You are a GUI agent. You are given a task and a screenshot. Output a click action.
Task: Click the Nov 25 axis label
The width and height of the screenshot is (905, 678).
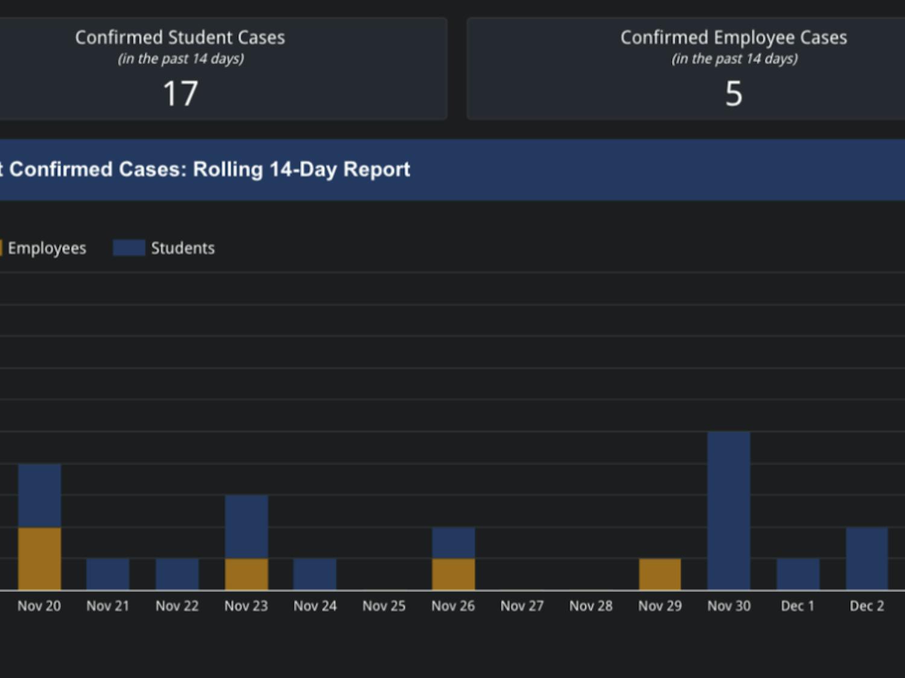384,606
